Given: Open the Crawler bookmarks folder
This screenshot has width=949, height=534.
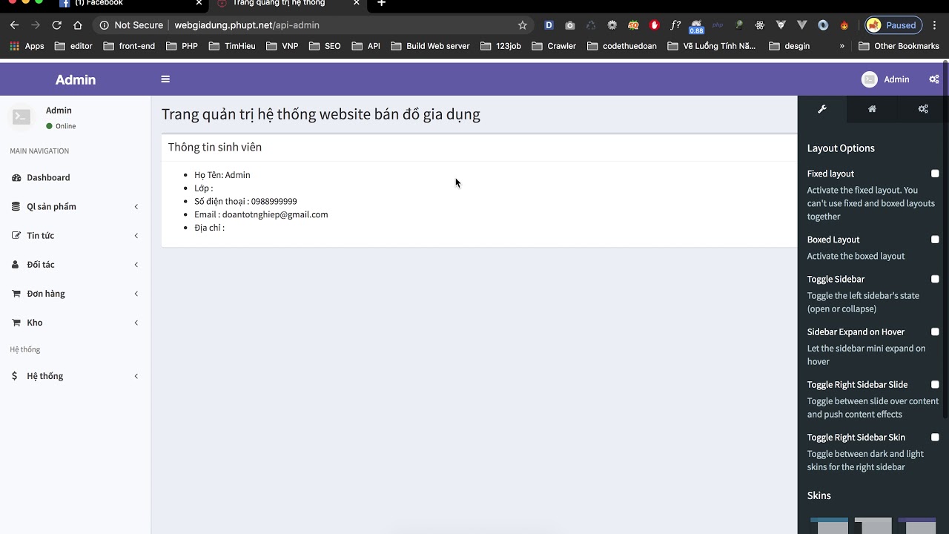Looking at the screenshot, I should click(554, 46).
